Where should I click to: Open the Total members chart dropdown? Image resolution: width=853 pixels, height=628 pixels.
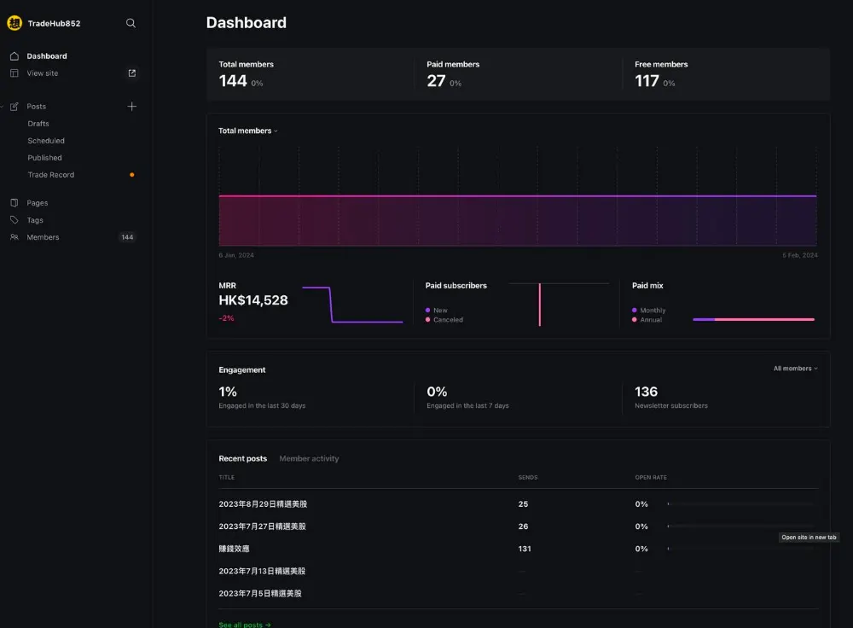click(x=248, y=131)
